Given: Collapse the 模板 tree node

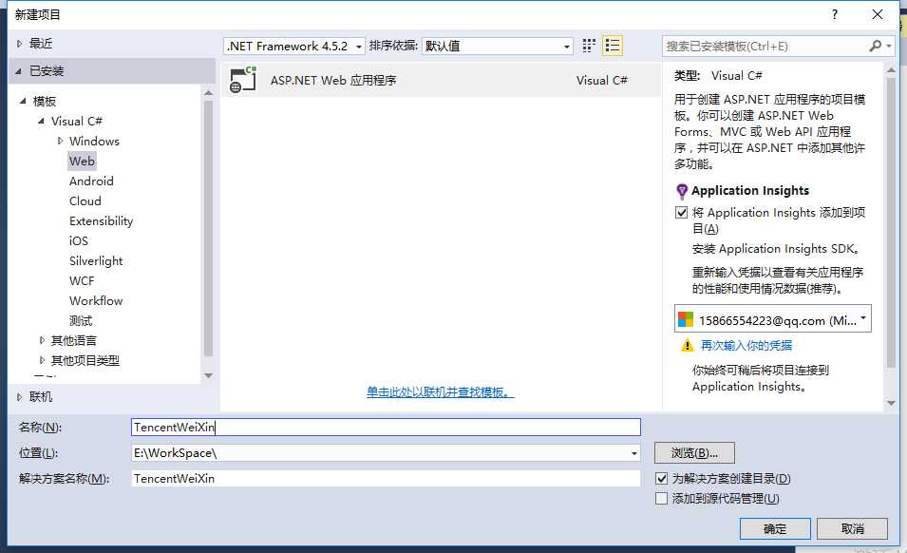Looking at the screenshot, I should [x=23, y=101].
